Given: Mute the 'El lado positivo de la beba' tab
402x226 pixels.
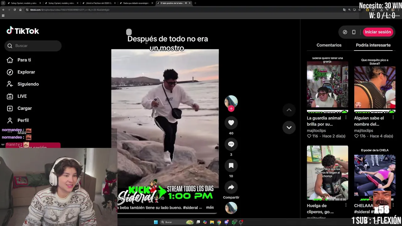Looking at the screenshot, I should [186, 3].
